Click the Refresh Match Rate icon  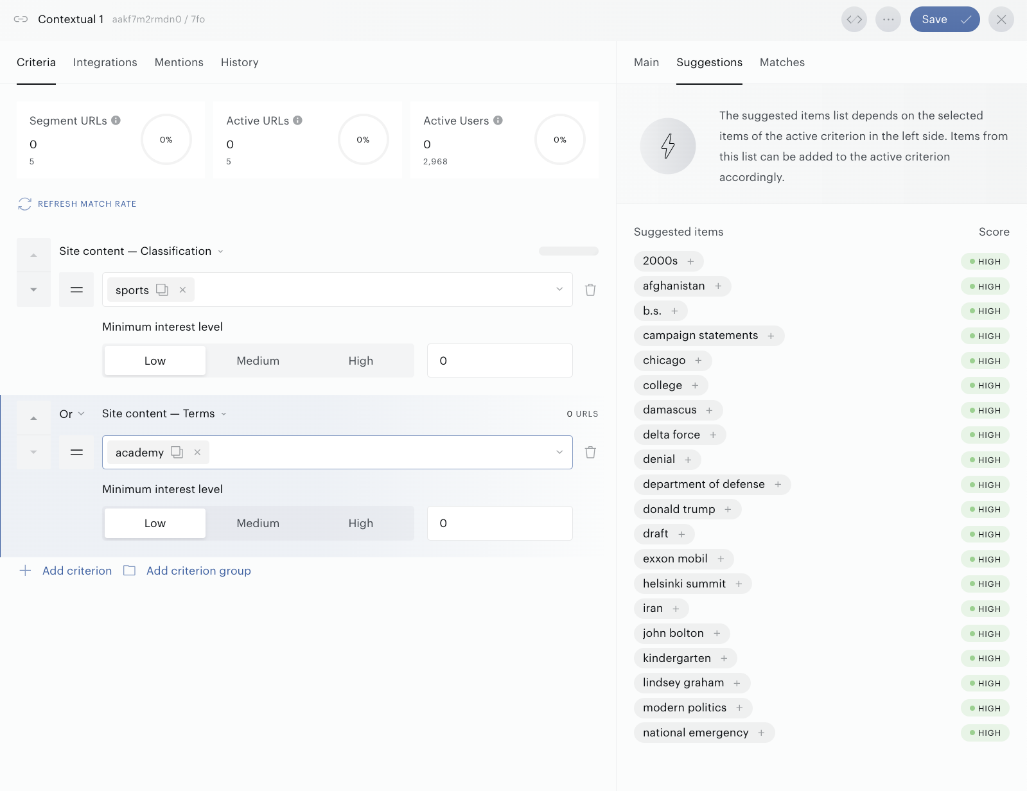(25, 204)
